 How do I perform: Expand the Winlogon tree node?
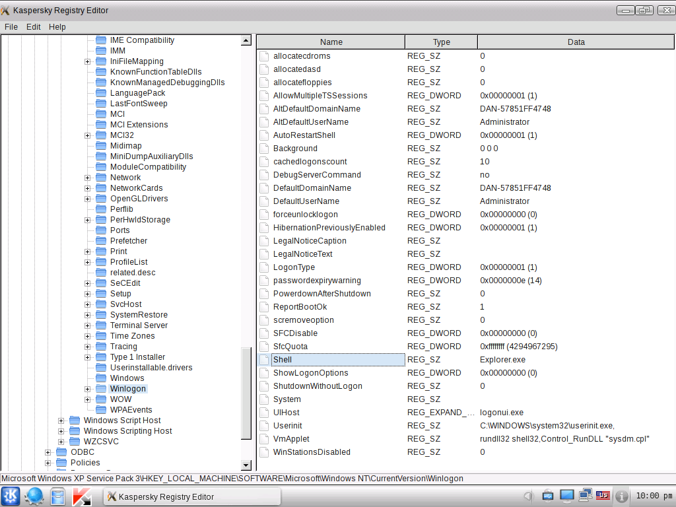click(88, 389)
